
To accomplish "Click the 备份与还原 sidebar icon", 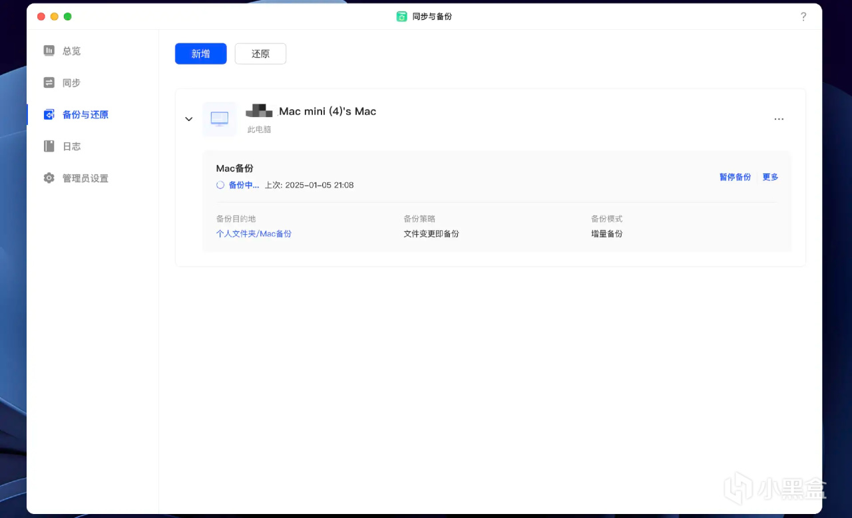I will [x=49, y=114].
